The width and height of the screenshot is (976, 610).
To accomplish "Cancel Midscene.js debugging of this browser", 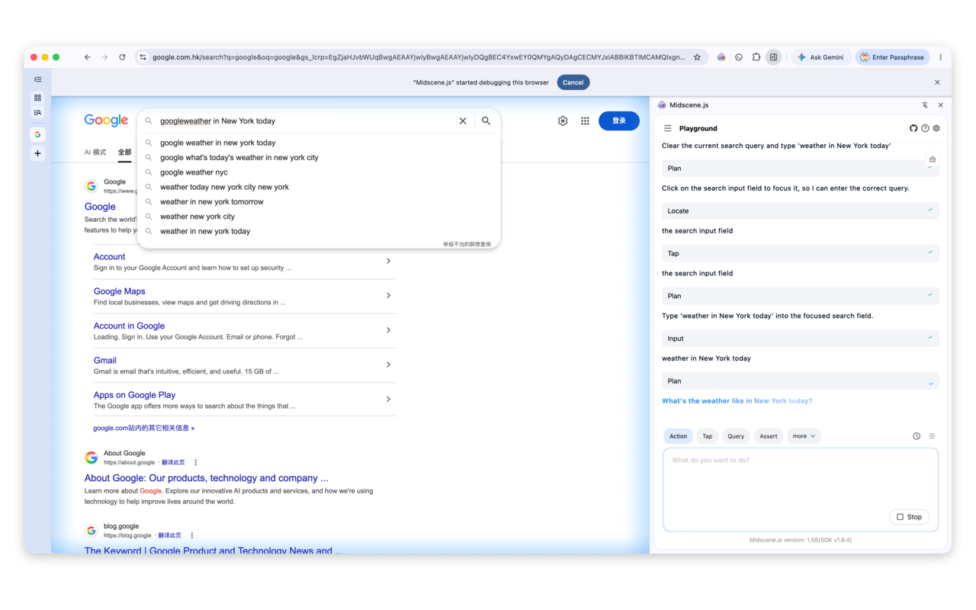I will tap(573, 82).
